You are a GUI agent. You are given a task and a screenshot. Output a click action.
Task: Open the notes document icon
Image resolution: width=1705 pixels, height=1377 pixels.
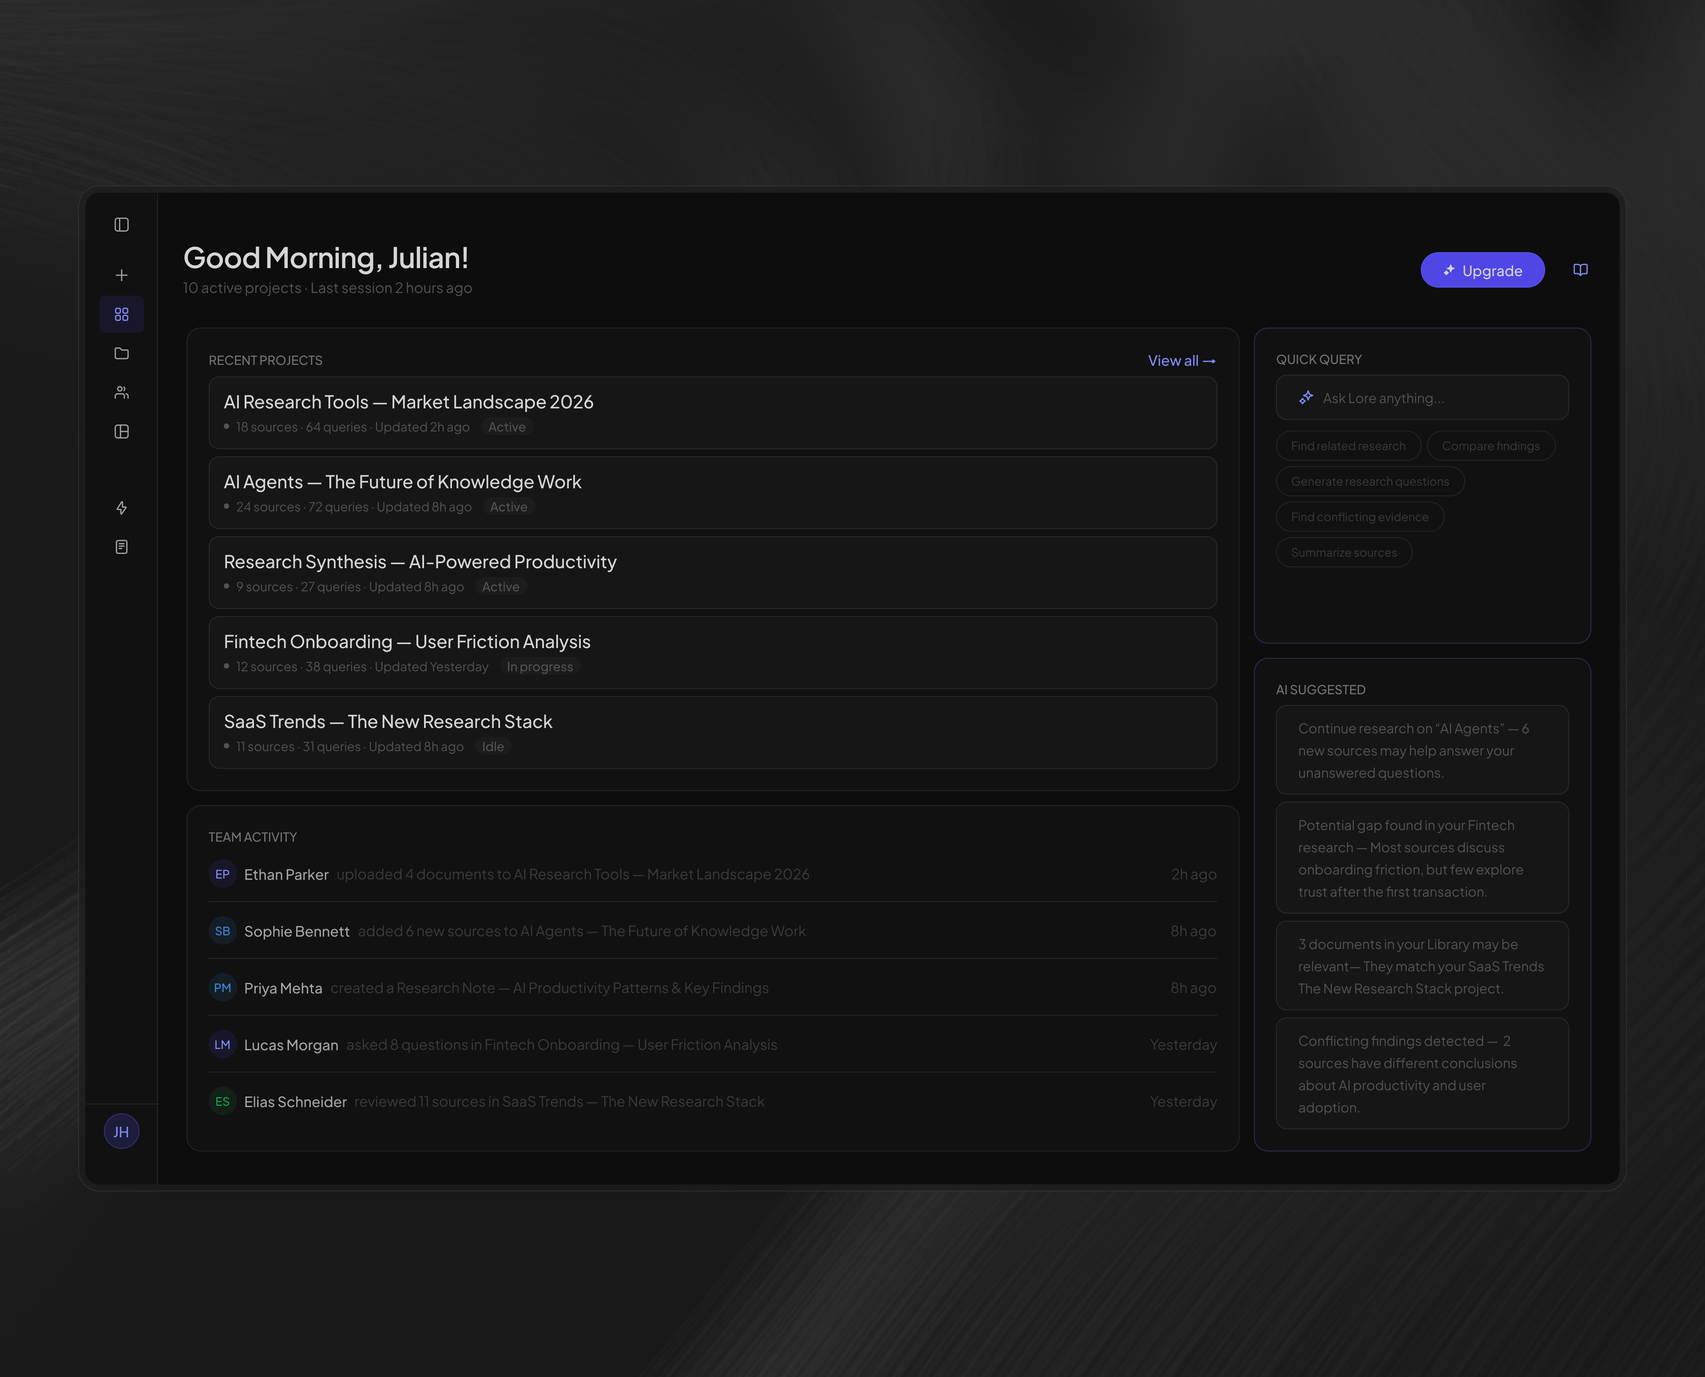point(121,547)
